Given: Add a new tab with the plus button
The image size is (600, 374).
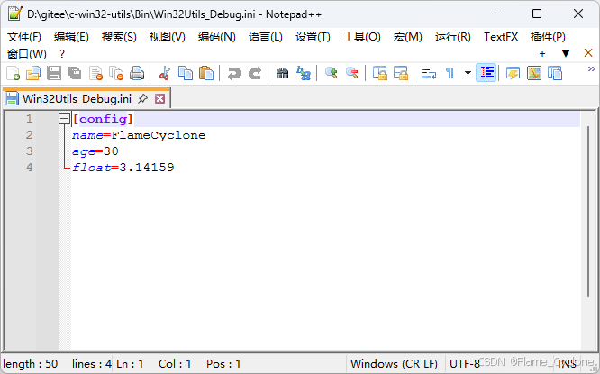Looking at the screenshot, I should click(x=542, y=54).
